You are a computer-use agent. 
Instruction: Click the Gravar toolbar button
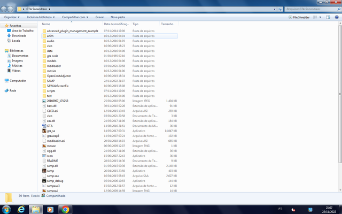point(99,17)
